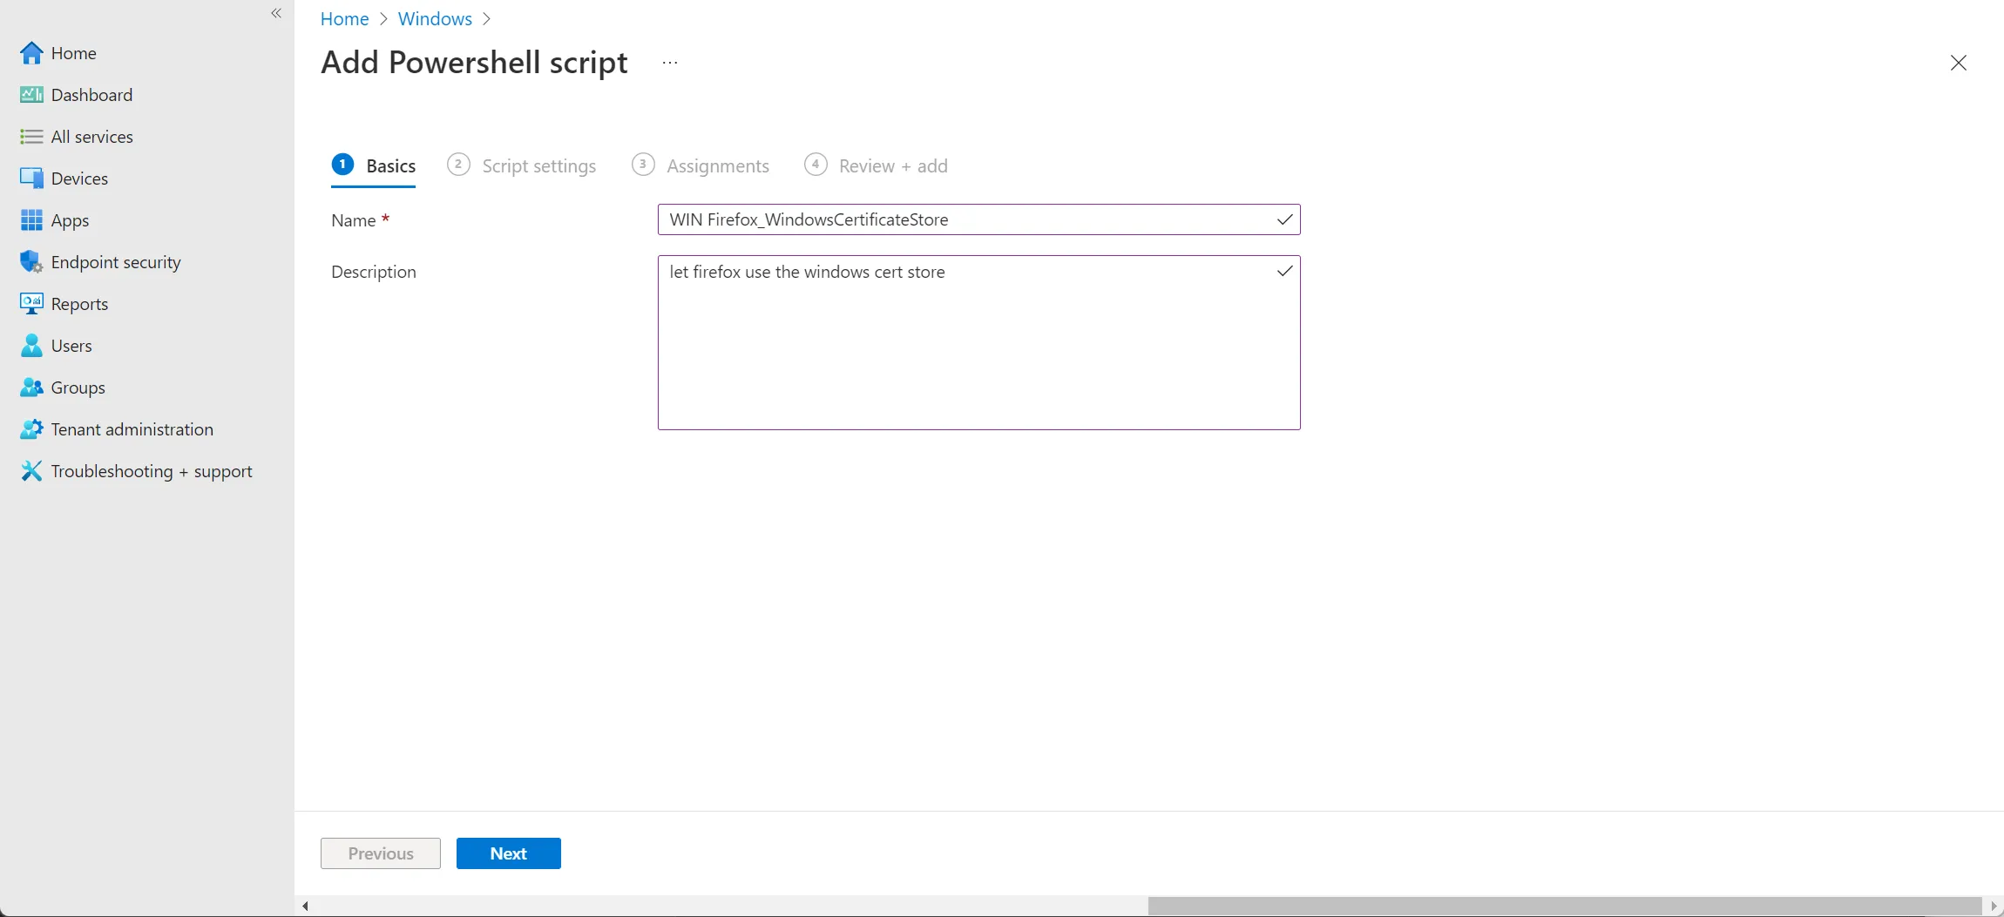Image resolution: width=2004 pixels, height=917 pixels.
Task: Open Devices label in sidebar
Action: (80, 179)
